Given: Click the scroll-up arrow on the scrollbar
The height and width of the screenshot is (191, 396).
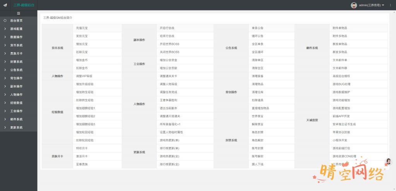Looking at the screenshot, I should [394, 12].
